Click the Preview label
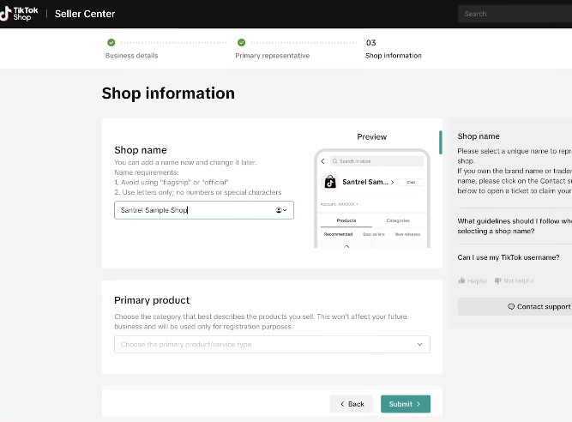 point(371,136)
